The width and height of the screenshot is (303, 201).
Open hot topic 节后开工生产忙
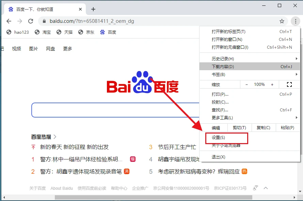pos(177,147)
